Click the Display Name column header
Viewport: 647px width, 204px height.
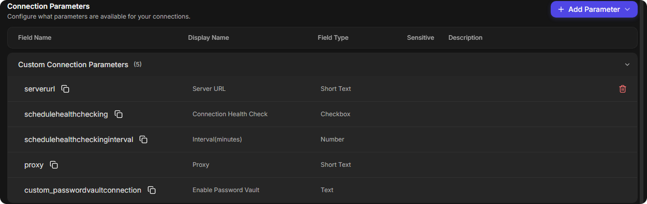pos(209,38)
